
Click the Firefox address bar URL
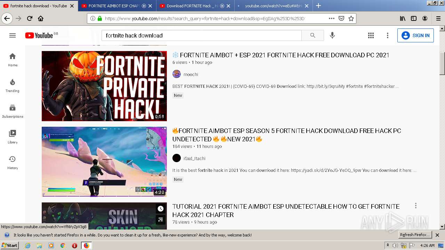pyautogui.click(x=204, y=18)
